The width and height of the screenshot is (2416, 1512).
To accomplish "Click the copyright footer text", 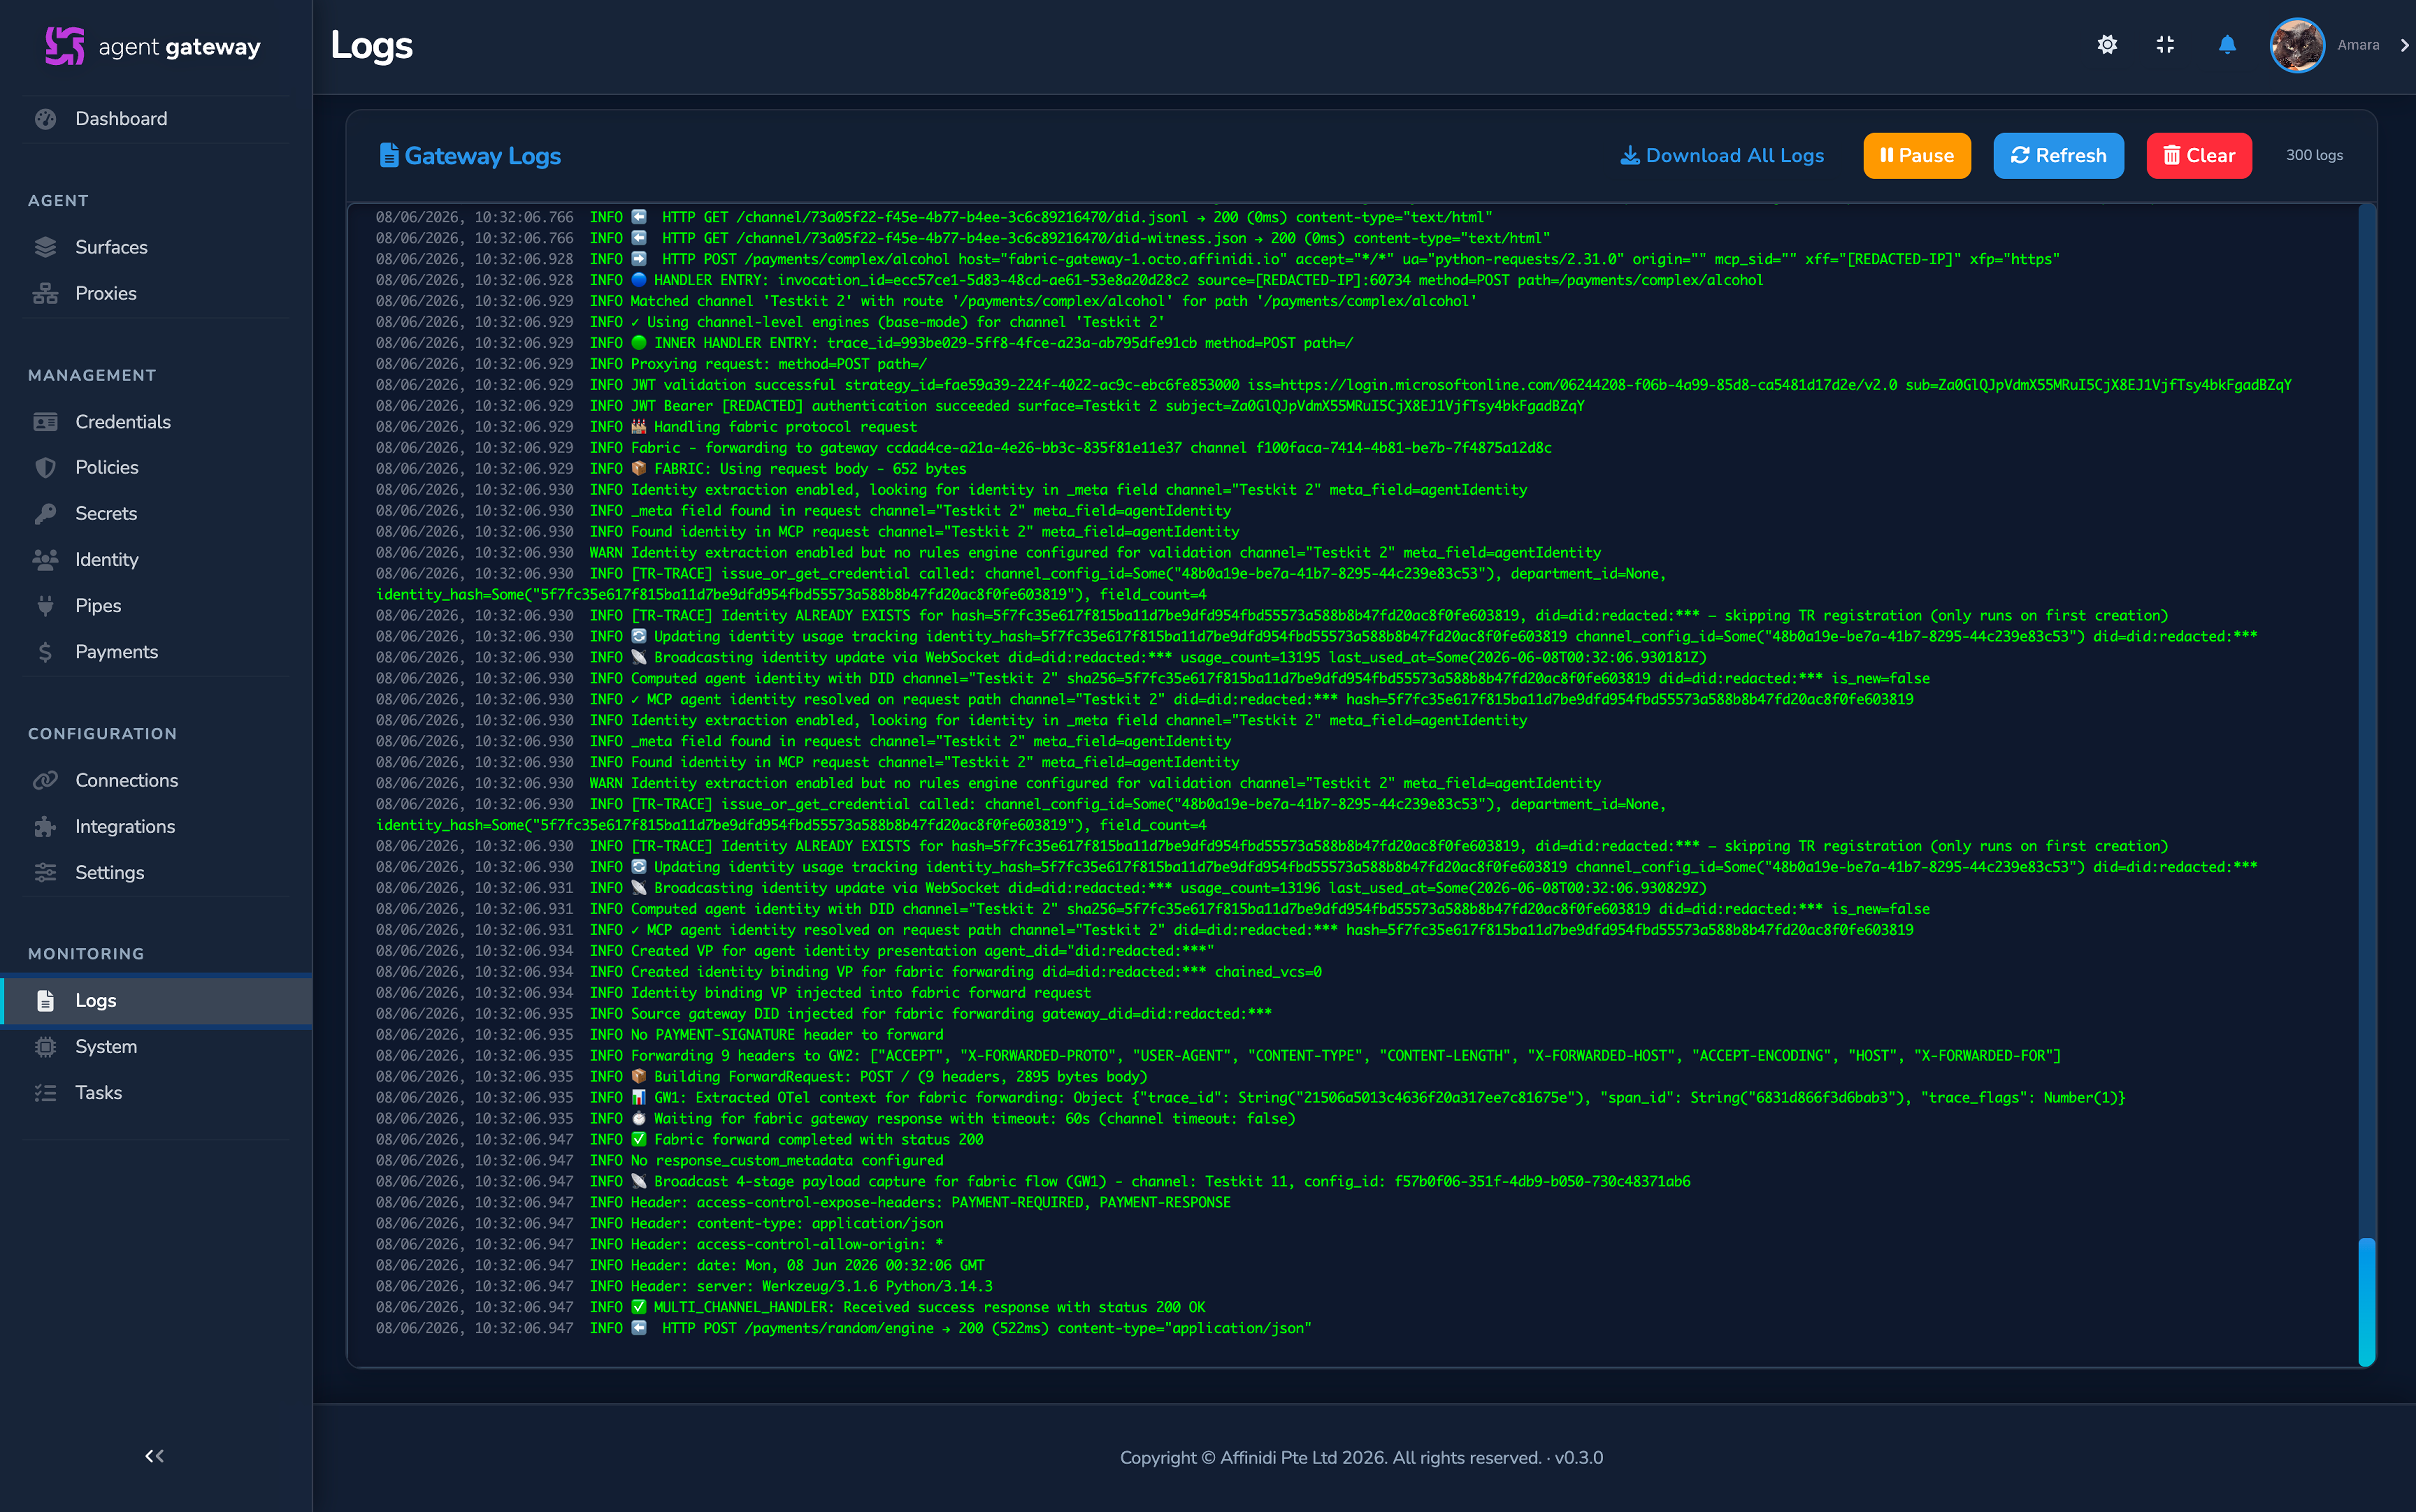I will [1361, 1457].
